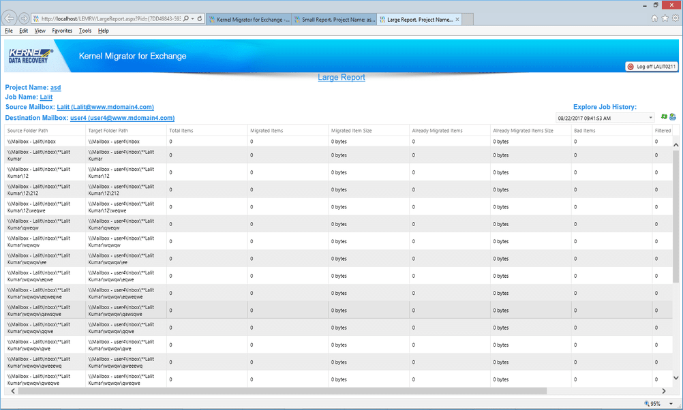The height and width of the screenshot is (410, 683).
Task: Switch to the Kernel Migrator for Exchange tab
Action: pyautogui.click(x=248, y=20)
